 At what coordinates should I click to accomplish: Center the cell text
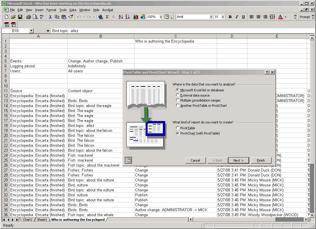click(x=259, y=17)
